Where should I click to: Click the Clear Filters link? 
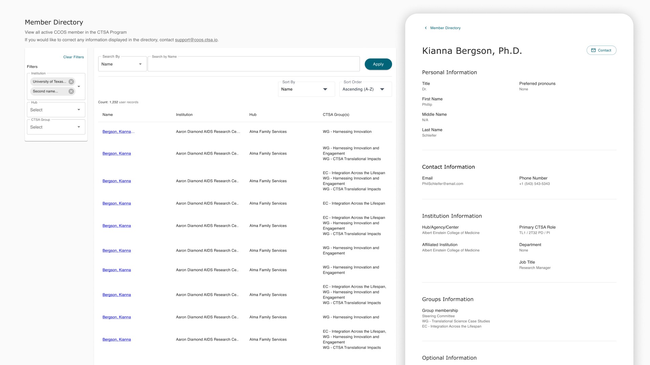[73, 57]
